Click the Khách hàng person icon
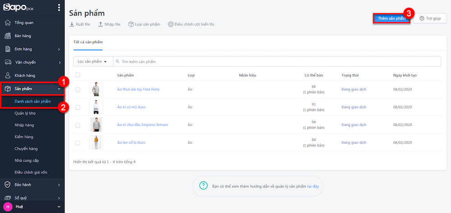Screen dimensions: 451x213 8,76
